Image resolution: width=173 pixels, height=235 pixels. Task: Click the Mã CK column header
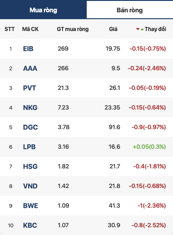click(30, 29)
